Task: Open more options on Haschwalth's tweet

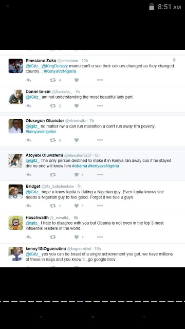Action: (x=100, y=237)
